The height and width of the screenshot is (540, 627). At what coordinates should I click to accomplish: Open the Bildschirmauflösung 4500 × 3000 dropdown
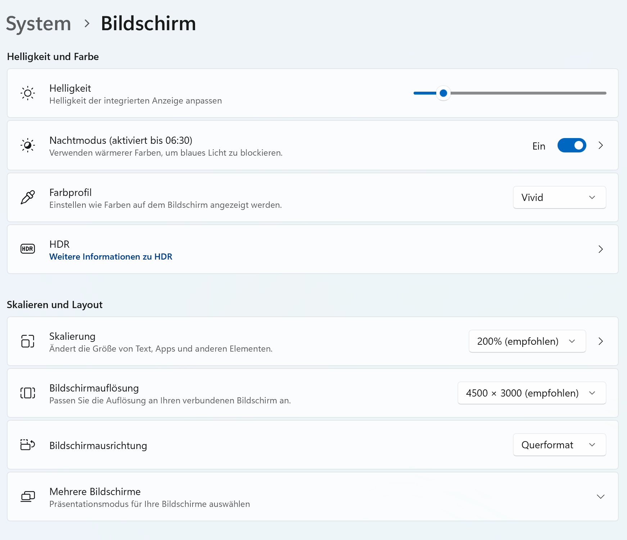point(532,393)
